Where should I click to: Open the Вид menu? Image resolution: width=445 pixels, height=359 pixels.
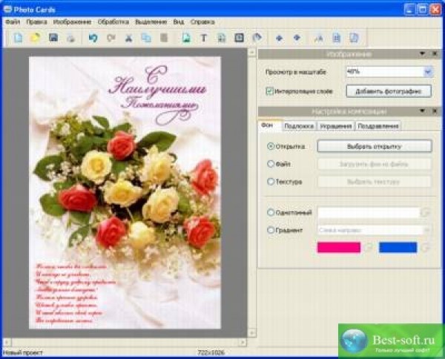179,22
